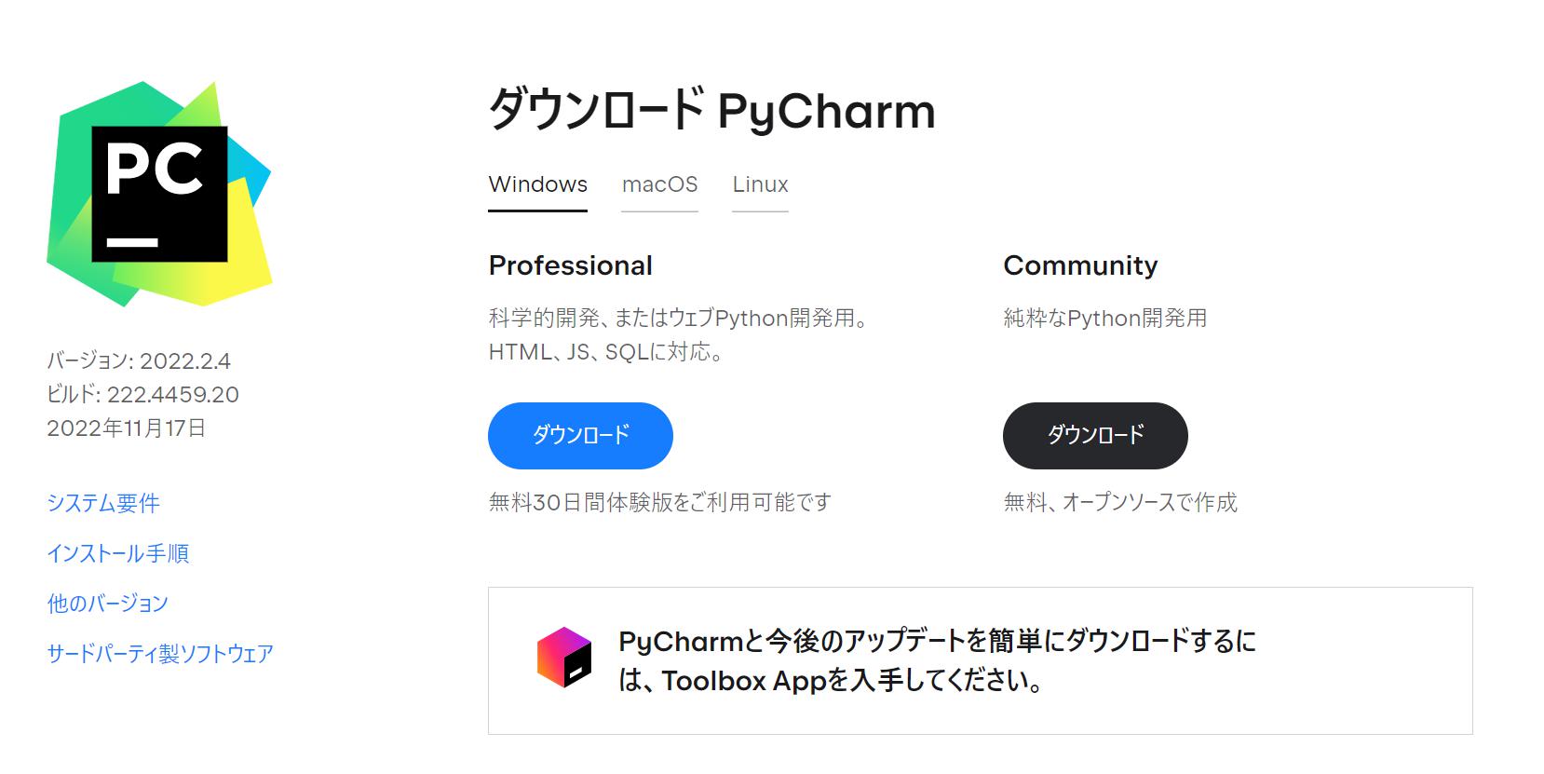Click the PyCharm PC logo
This screenshot has width=1544, height=774.
(x=159, y=194)
